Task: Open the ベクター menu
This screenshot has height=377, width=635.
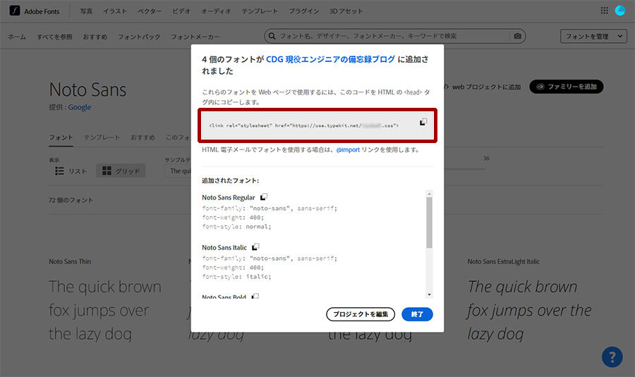Action: [x=150, y=11]
